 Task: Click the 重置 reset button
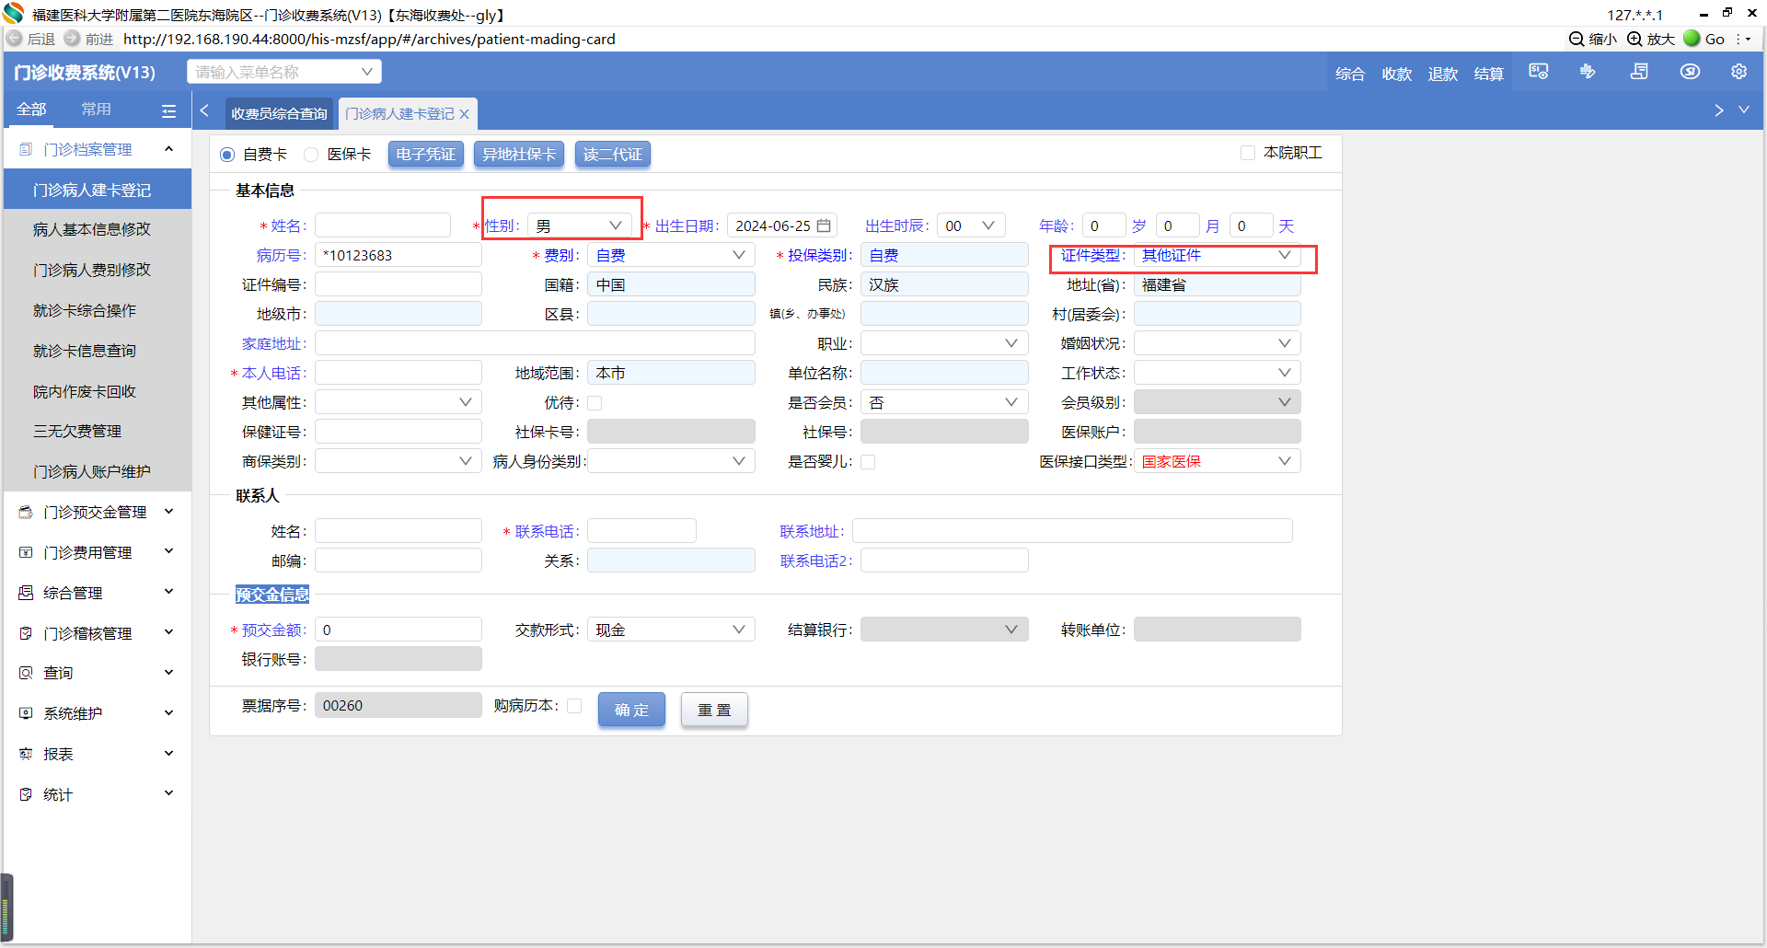[x=714, y=710]
